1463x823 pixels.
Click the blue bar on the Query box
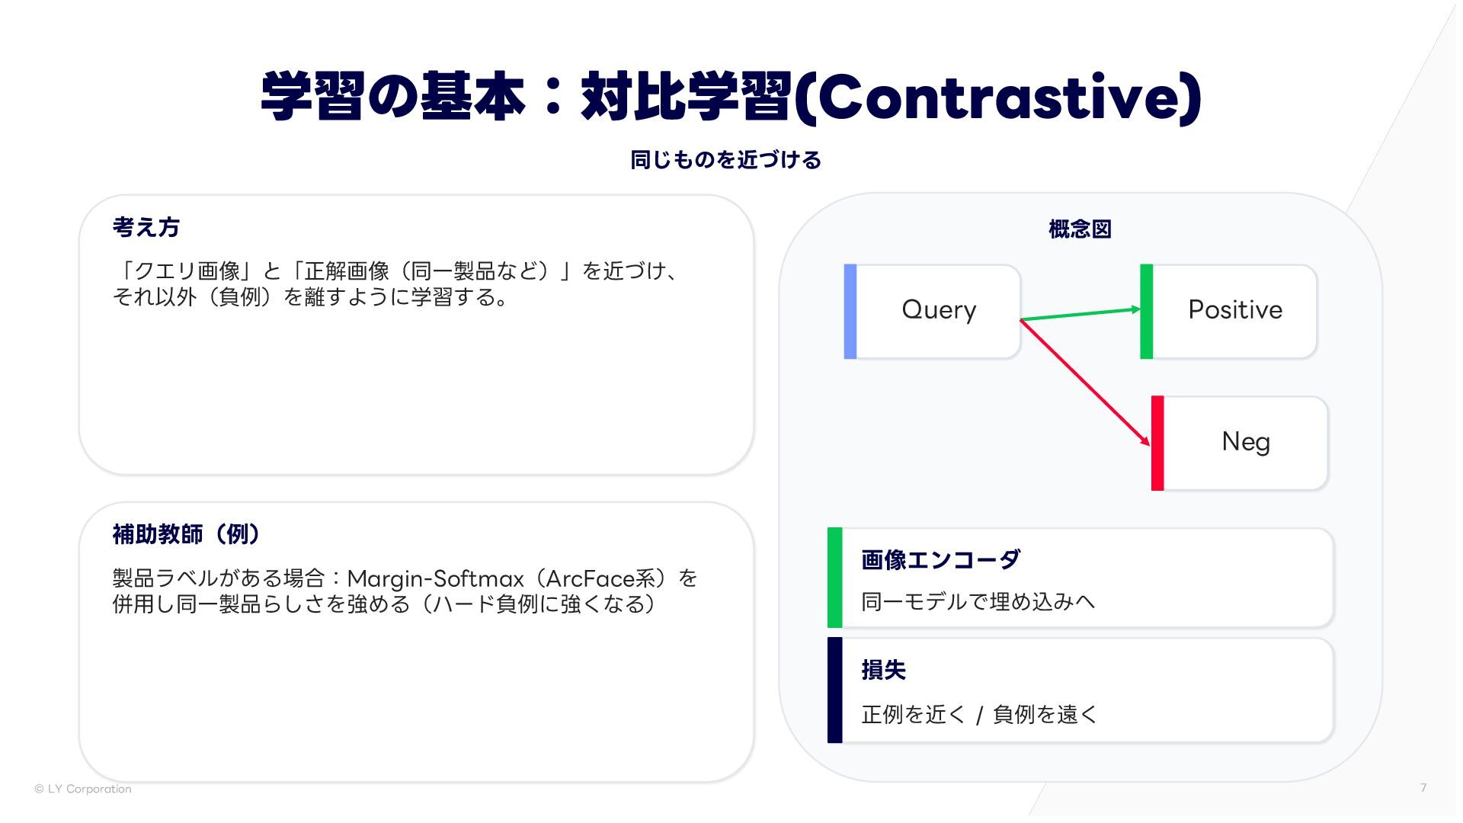(850, 312)
